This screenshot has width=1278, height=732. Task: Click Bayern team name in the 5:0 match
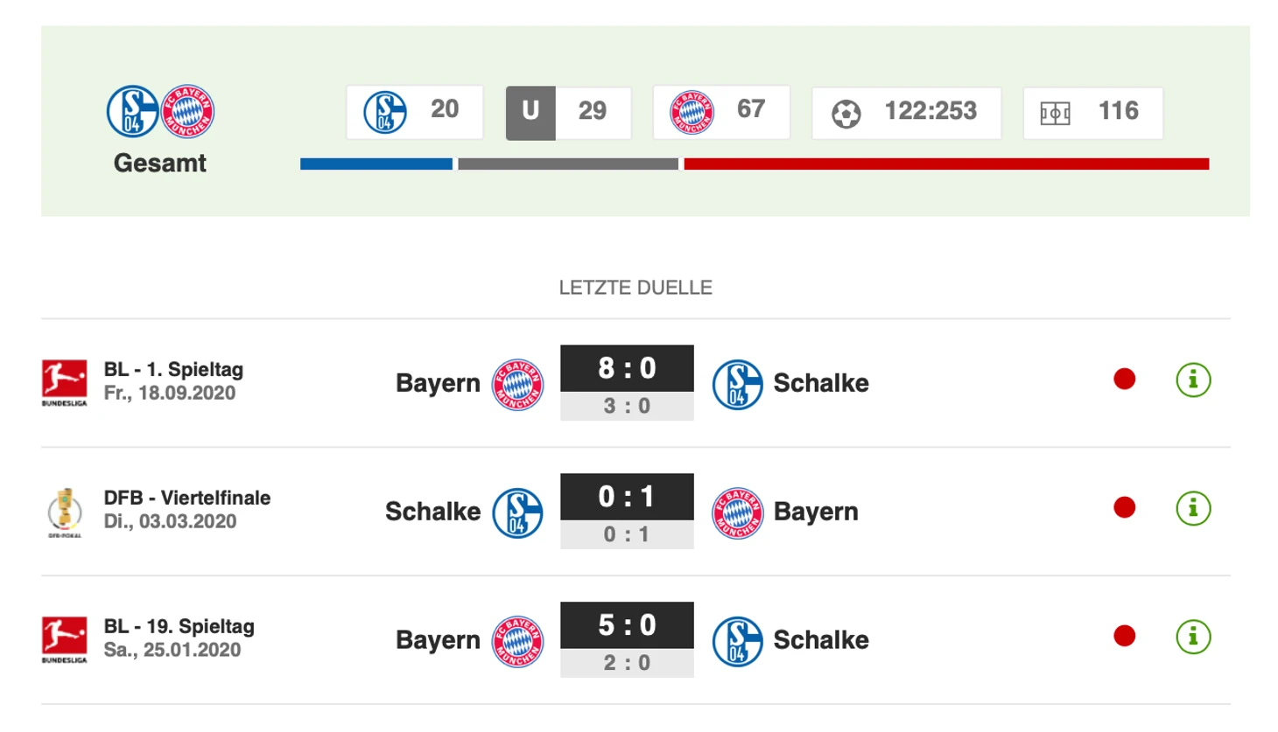[438, 640]
